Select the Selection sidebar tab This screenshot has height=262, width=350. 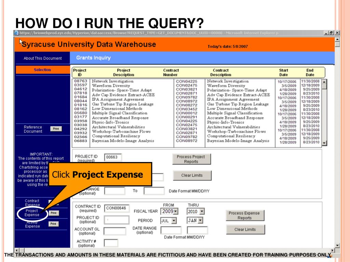[x=42, y=70]
